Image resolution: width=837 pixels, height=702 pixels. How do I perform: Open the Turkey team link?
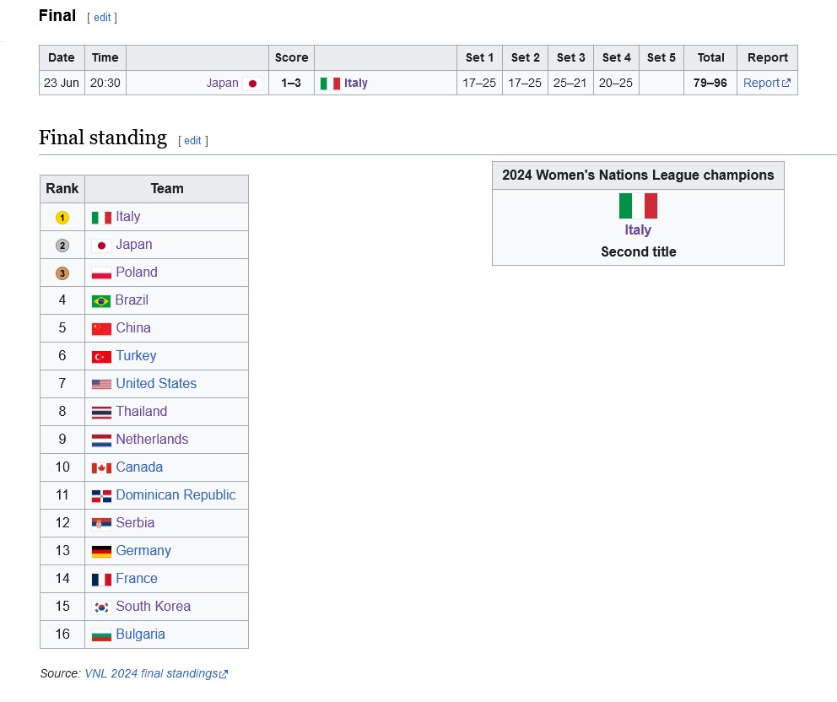(x=136, y=355)
